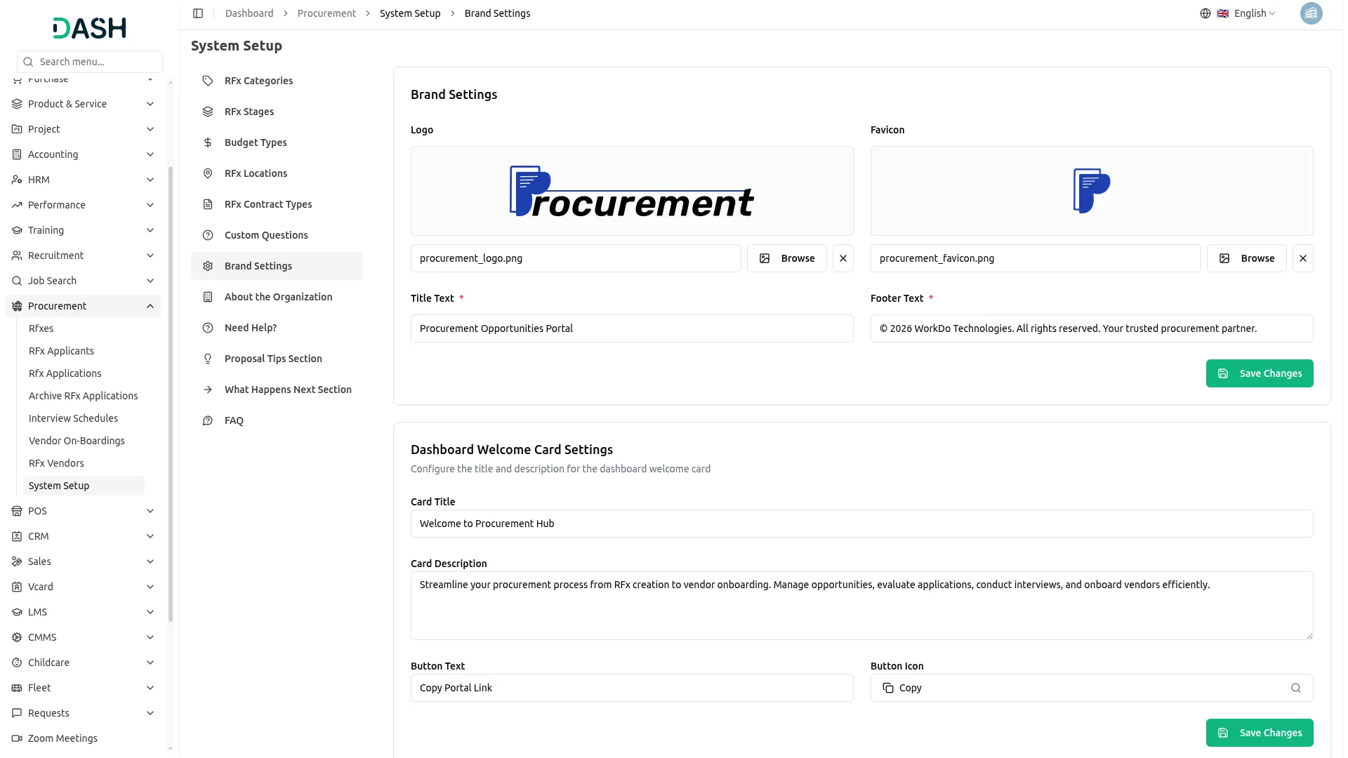Switch to the About the Organization section
The height and width of the screenshot is (758, 1348).
[x=278, y=296]
